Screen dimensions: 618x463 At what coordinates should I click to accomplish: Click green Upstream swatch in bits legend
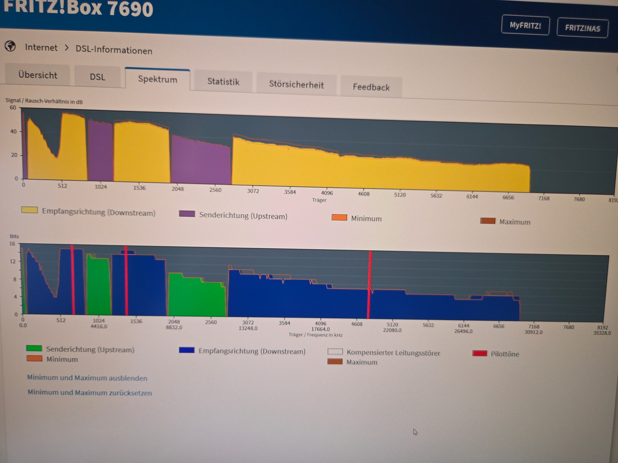click(x=34, y=348)
